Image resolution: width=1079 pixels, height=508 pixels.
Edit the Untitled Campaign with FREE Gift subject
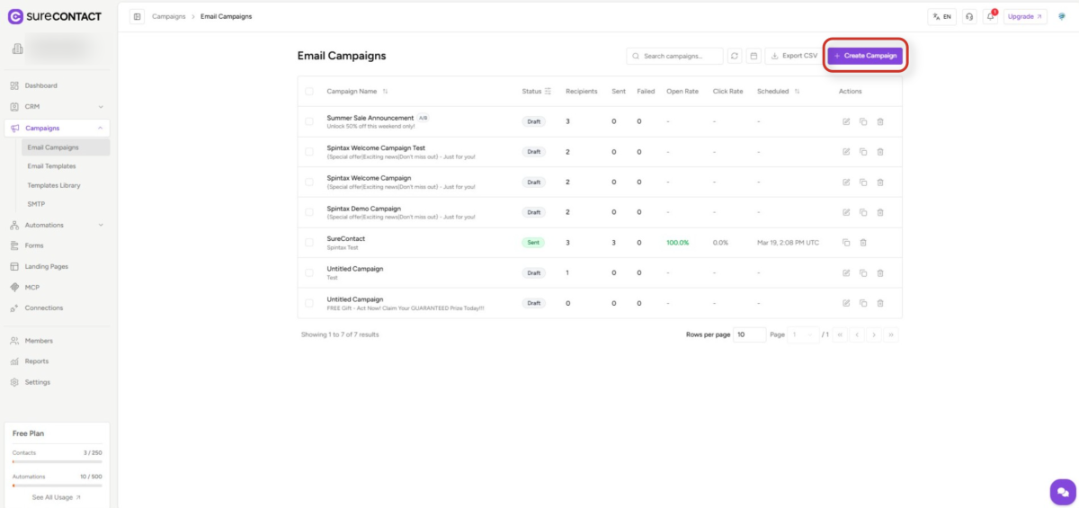click(x=846, y=303)
